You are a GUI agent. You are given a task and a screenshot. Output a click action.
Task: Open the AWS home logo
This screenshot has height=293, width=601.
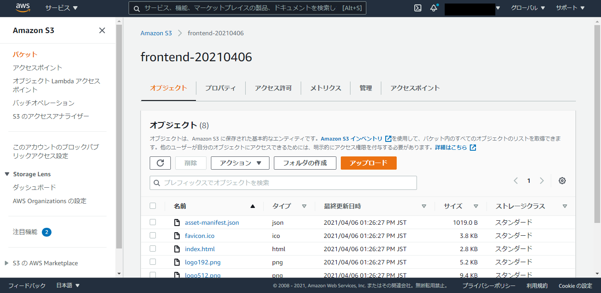click(x=22, y=7)
